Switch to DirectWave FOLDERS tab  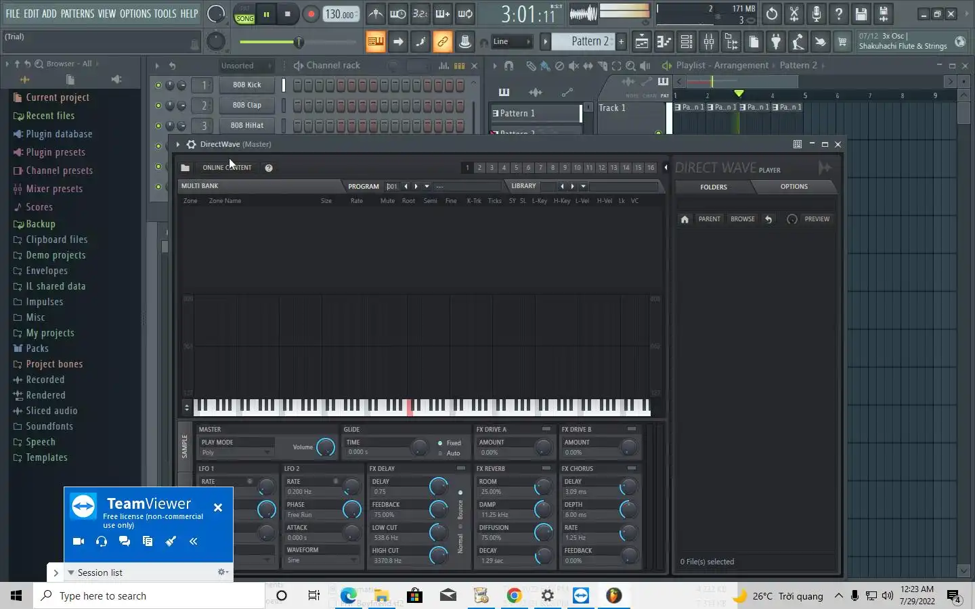714,187
